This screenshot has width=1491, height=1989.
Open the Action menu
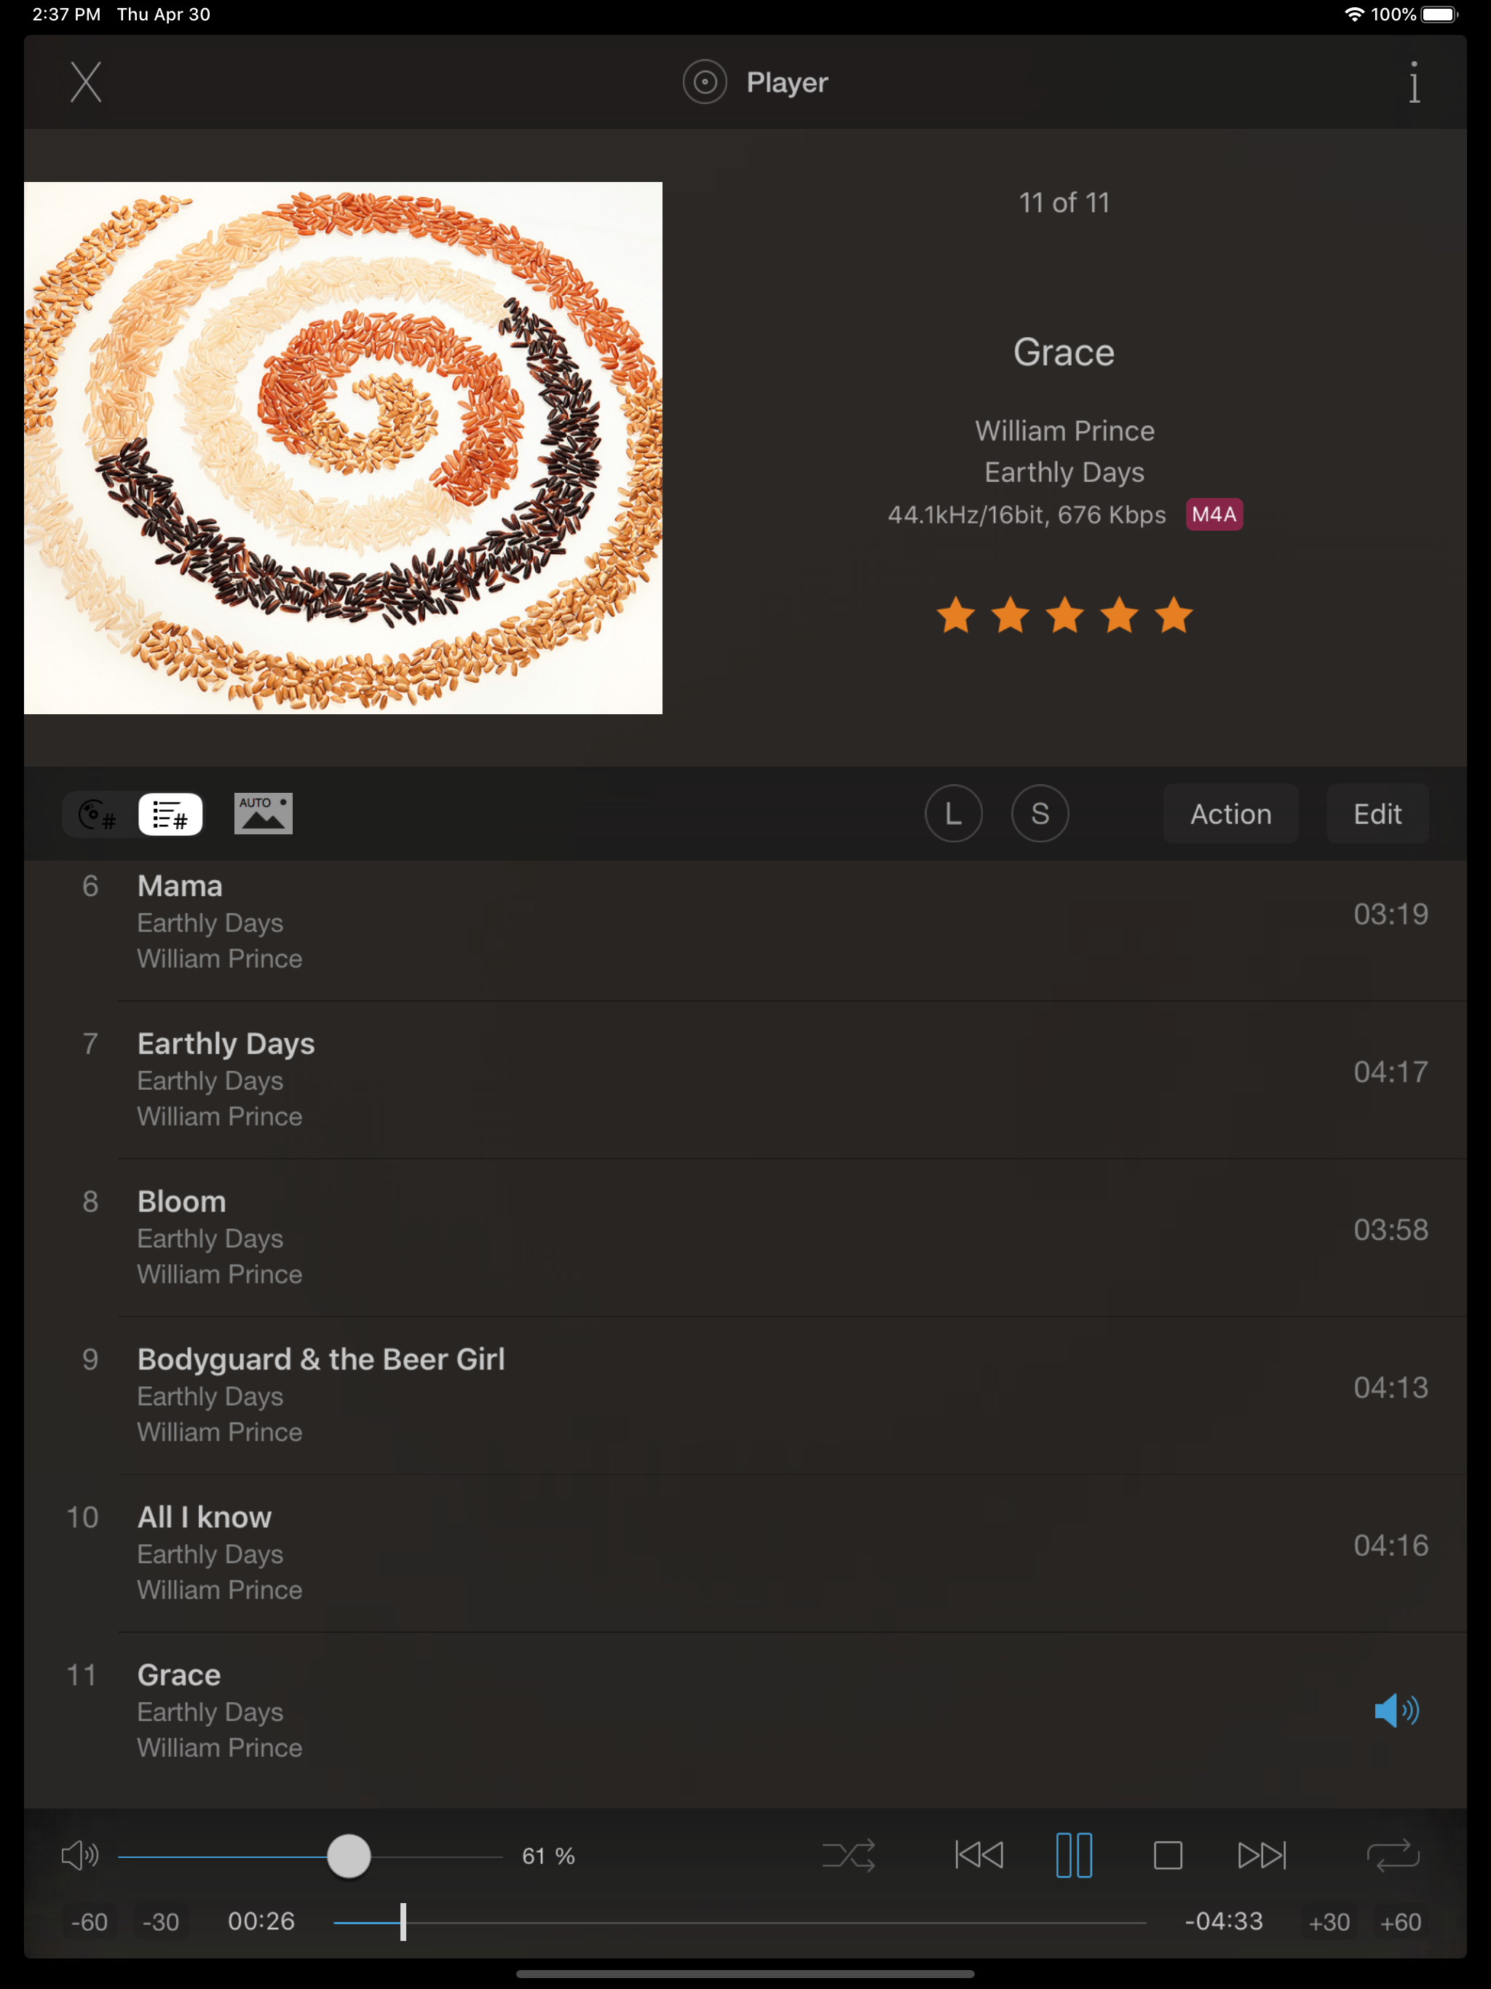pyautogui.click(x=1230, y=814)
